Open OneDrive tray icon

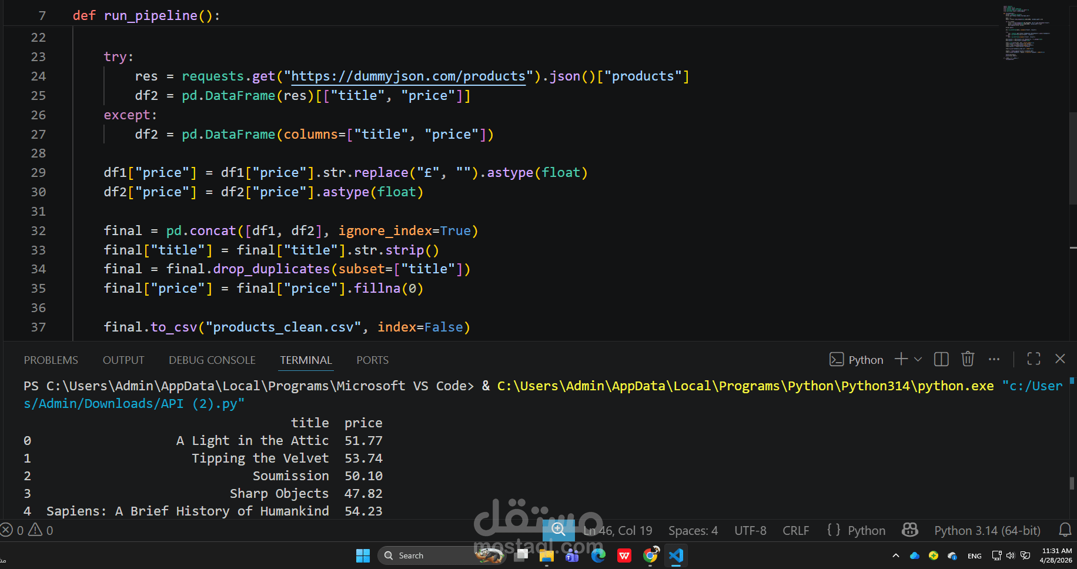[x=915, y=555]
